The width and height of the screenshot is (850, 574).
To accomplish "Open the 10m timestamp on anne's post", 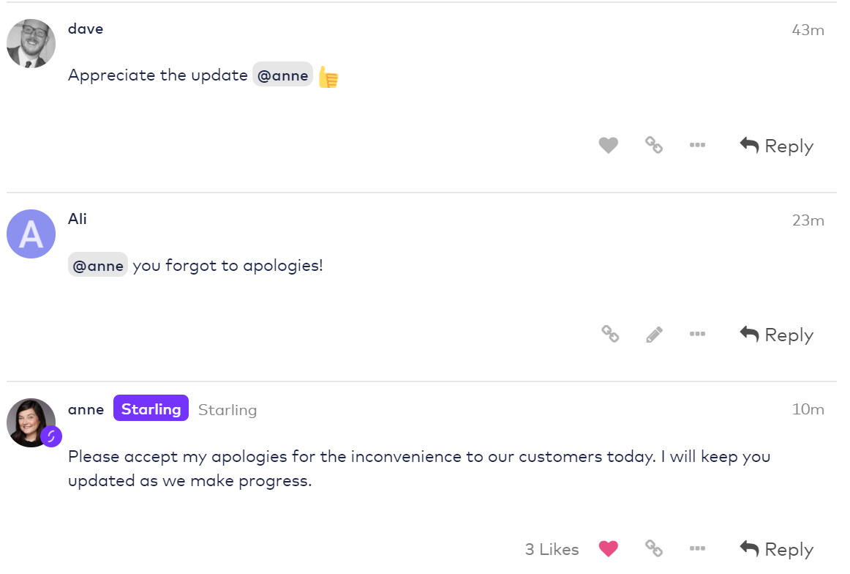I will [x=808, y=409].
